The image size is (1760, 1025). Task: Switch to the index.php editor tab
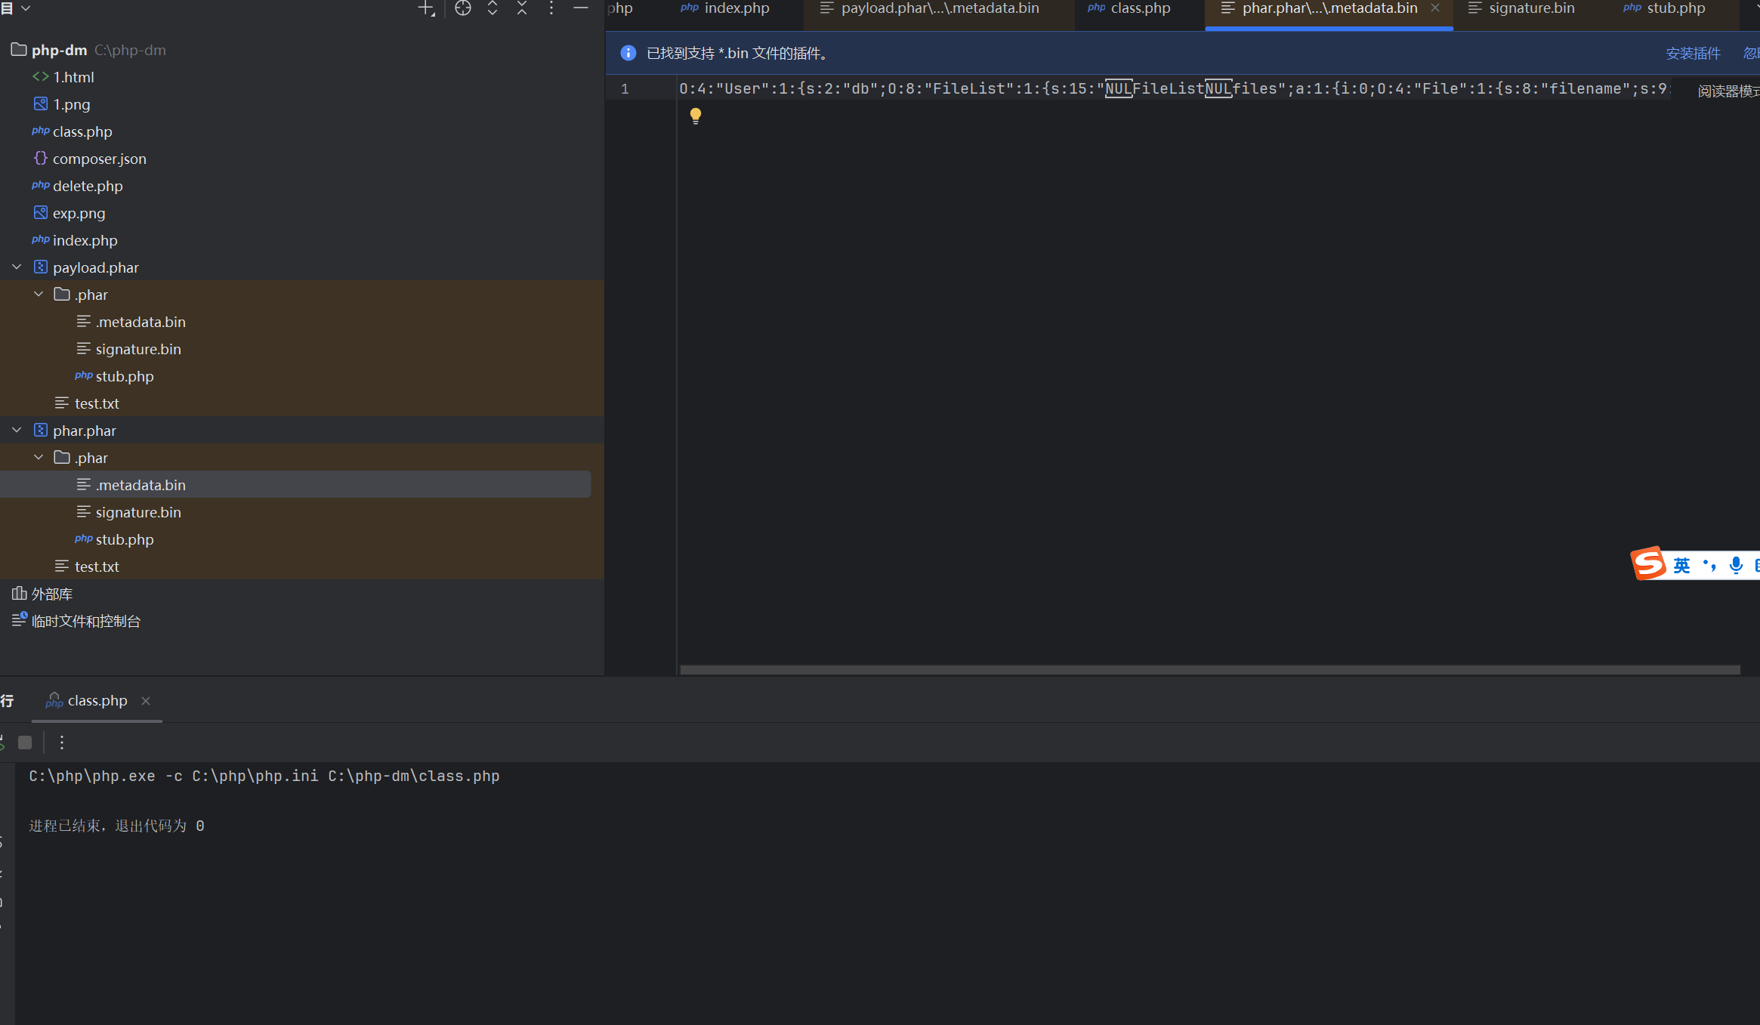pyautogui.click(x=736, y=8)
